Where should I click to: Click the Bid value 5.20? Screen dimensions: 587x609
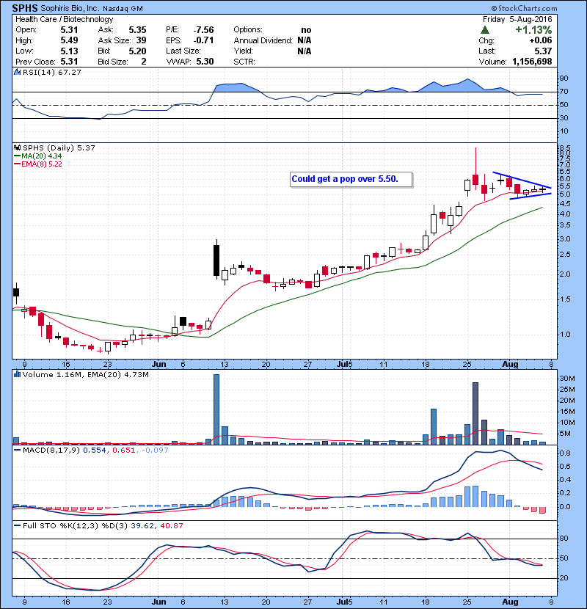(x=137, y=51)
